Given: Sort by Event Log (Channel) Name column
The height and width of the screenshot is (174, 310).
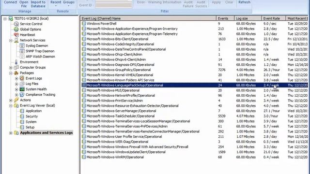Looking at the screenshot, I should click(148, 18).
